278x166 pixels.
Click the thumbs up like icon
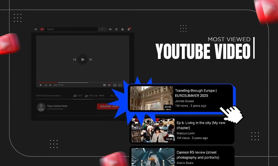tap(75, 96)
